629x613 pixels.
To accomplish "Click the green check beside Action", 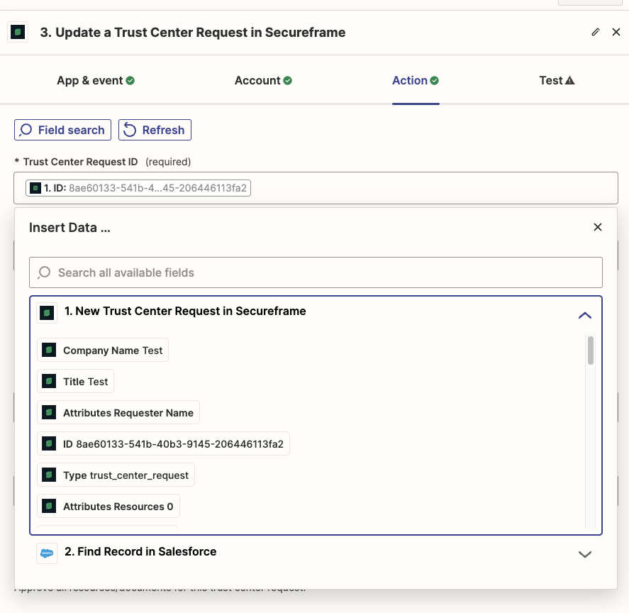I will (435, 81).
